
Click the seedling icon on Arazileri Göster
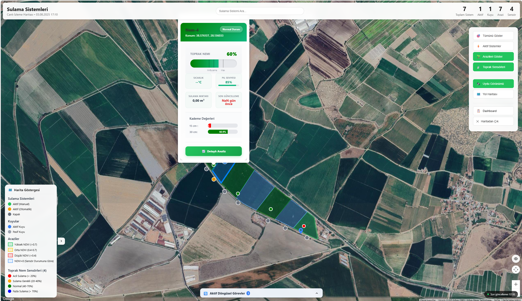pos(478,56)
